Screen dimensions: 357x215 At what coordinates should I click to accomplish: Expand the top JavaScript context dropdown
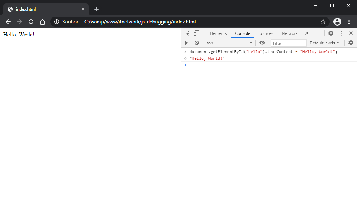pos(229,43)
